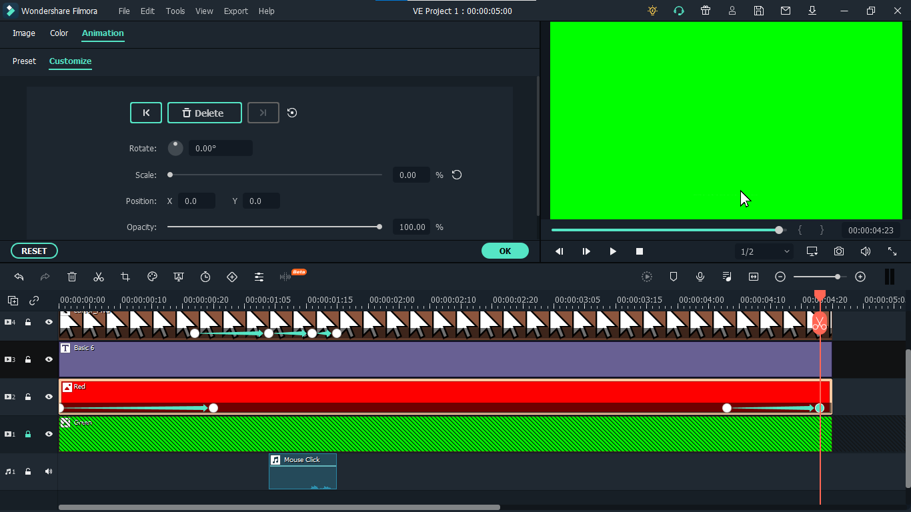
Task: Click the add track icon
Action: pos(13,301)
